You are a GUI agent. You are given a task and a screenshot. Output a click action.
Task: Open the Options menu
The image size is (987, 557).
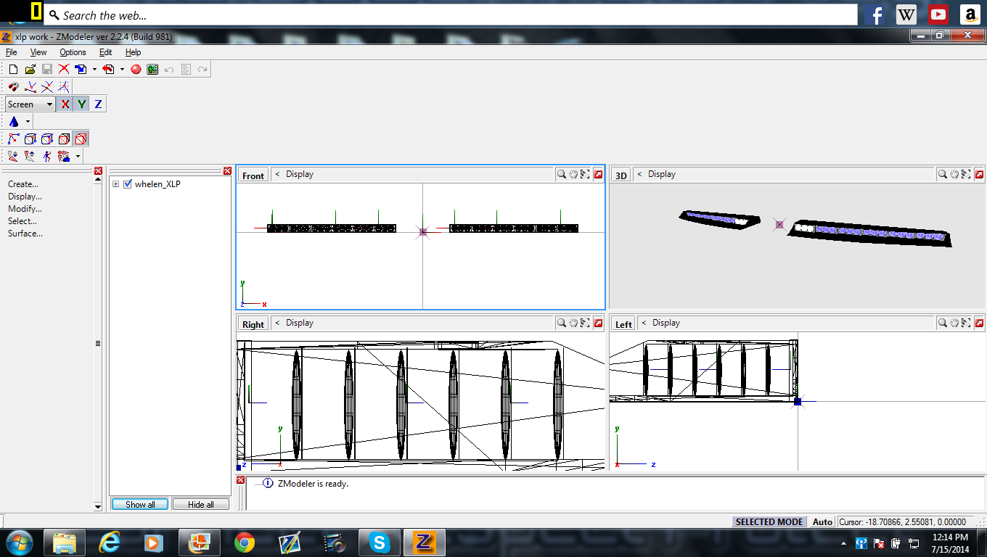point(73,52)
